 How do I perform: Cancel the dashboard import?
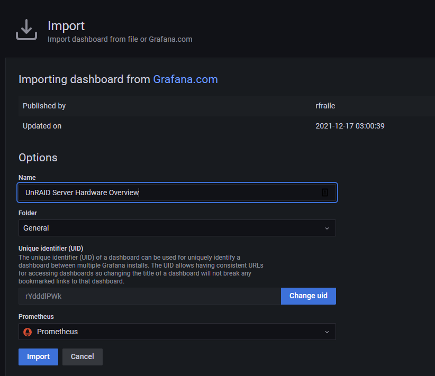click(x=83, y=356)
